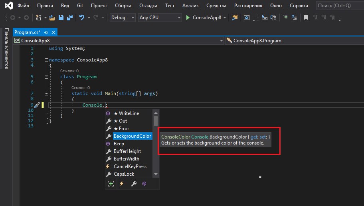Click the Undo arrow icon

click(x=82, y=18)
